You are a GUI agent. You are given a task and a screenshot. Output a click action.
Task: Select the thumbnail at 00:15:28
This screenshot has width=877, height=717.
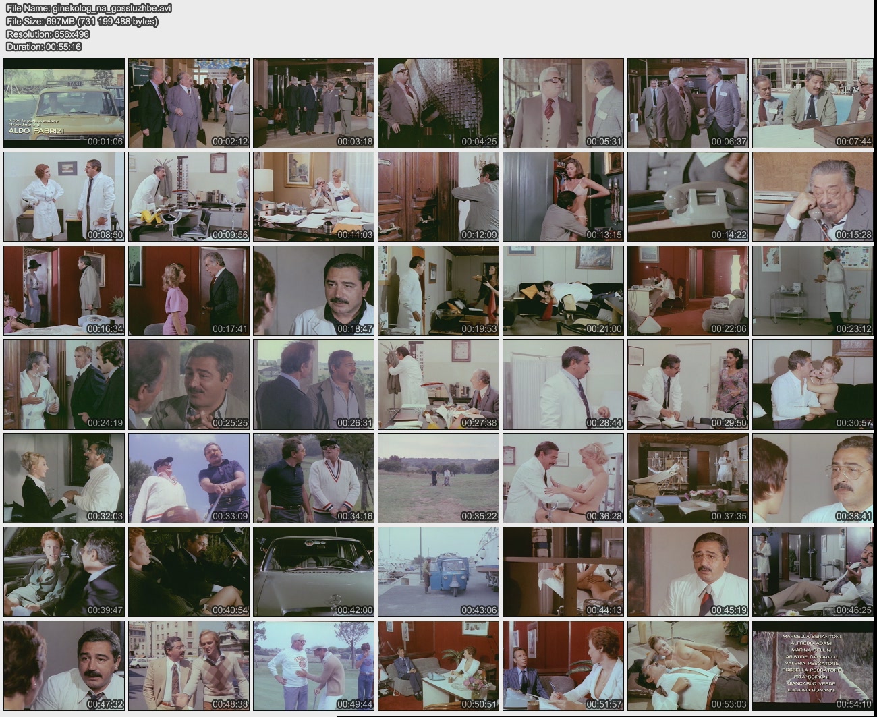pyautogui.click(x=813, y=197)
